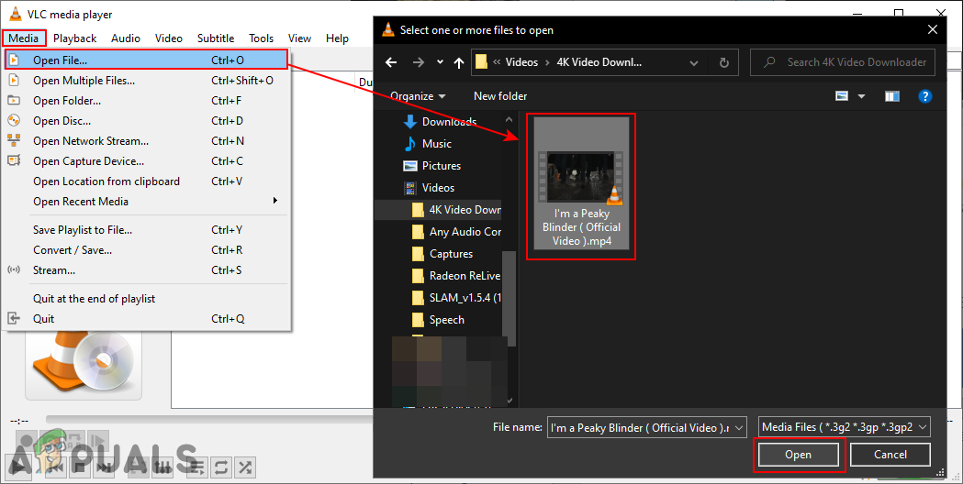Toggle loop mode in VLC
Viewport: 963px width, 484px height.
[221, 467]
